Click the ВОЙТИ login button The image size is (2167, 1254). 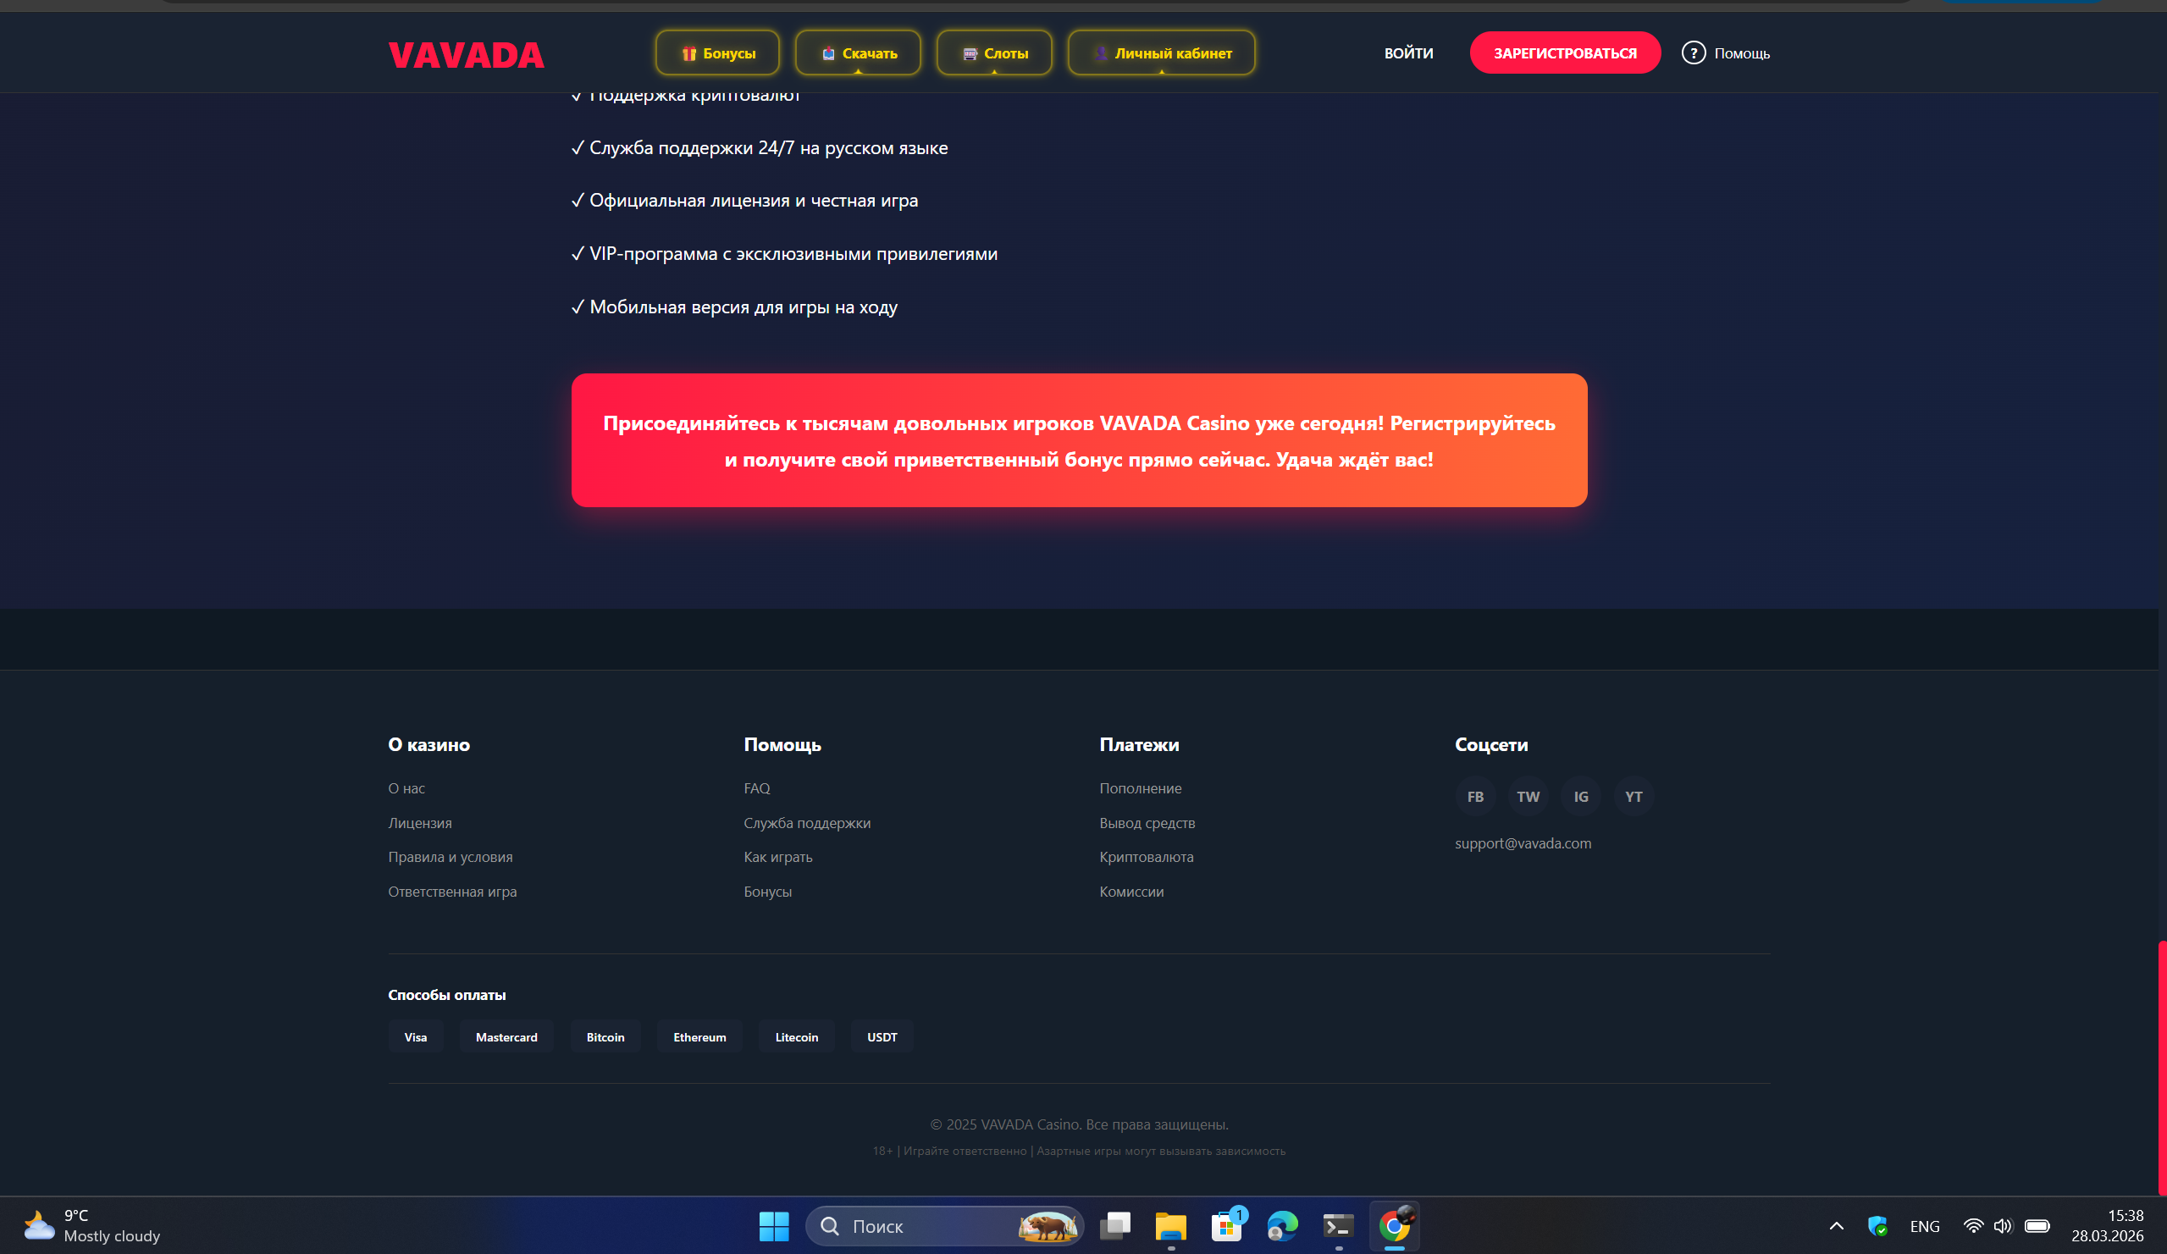pyautogui.click(x=1407, y=53)
